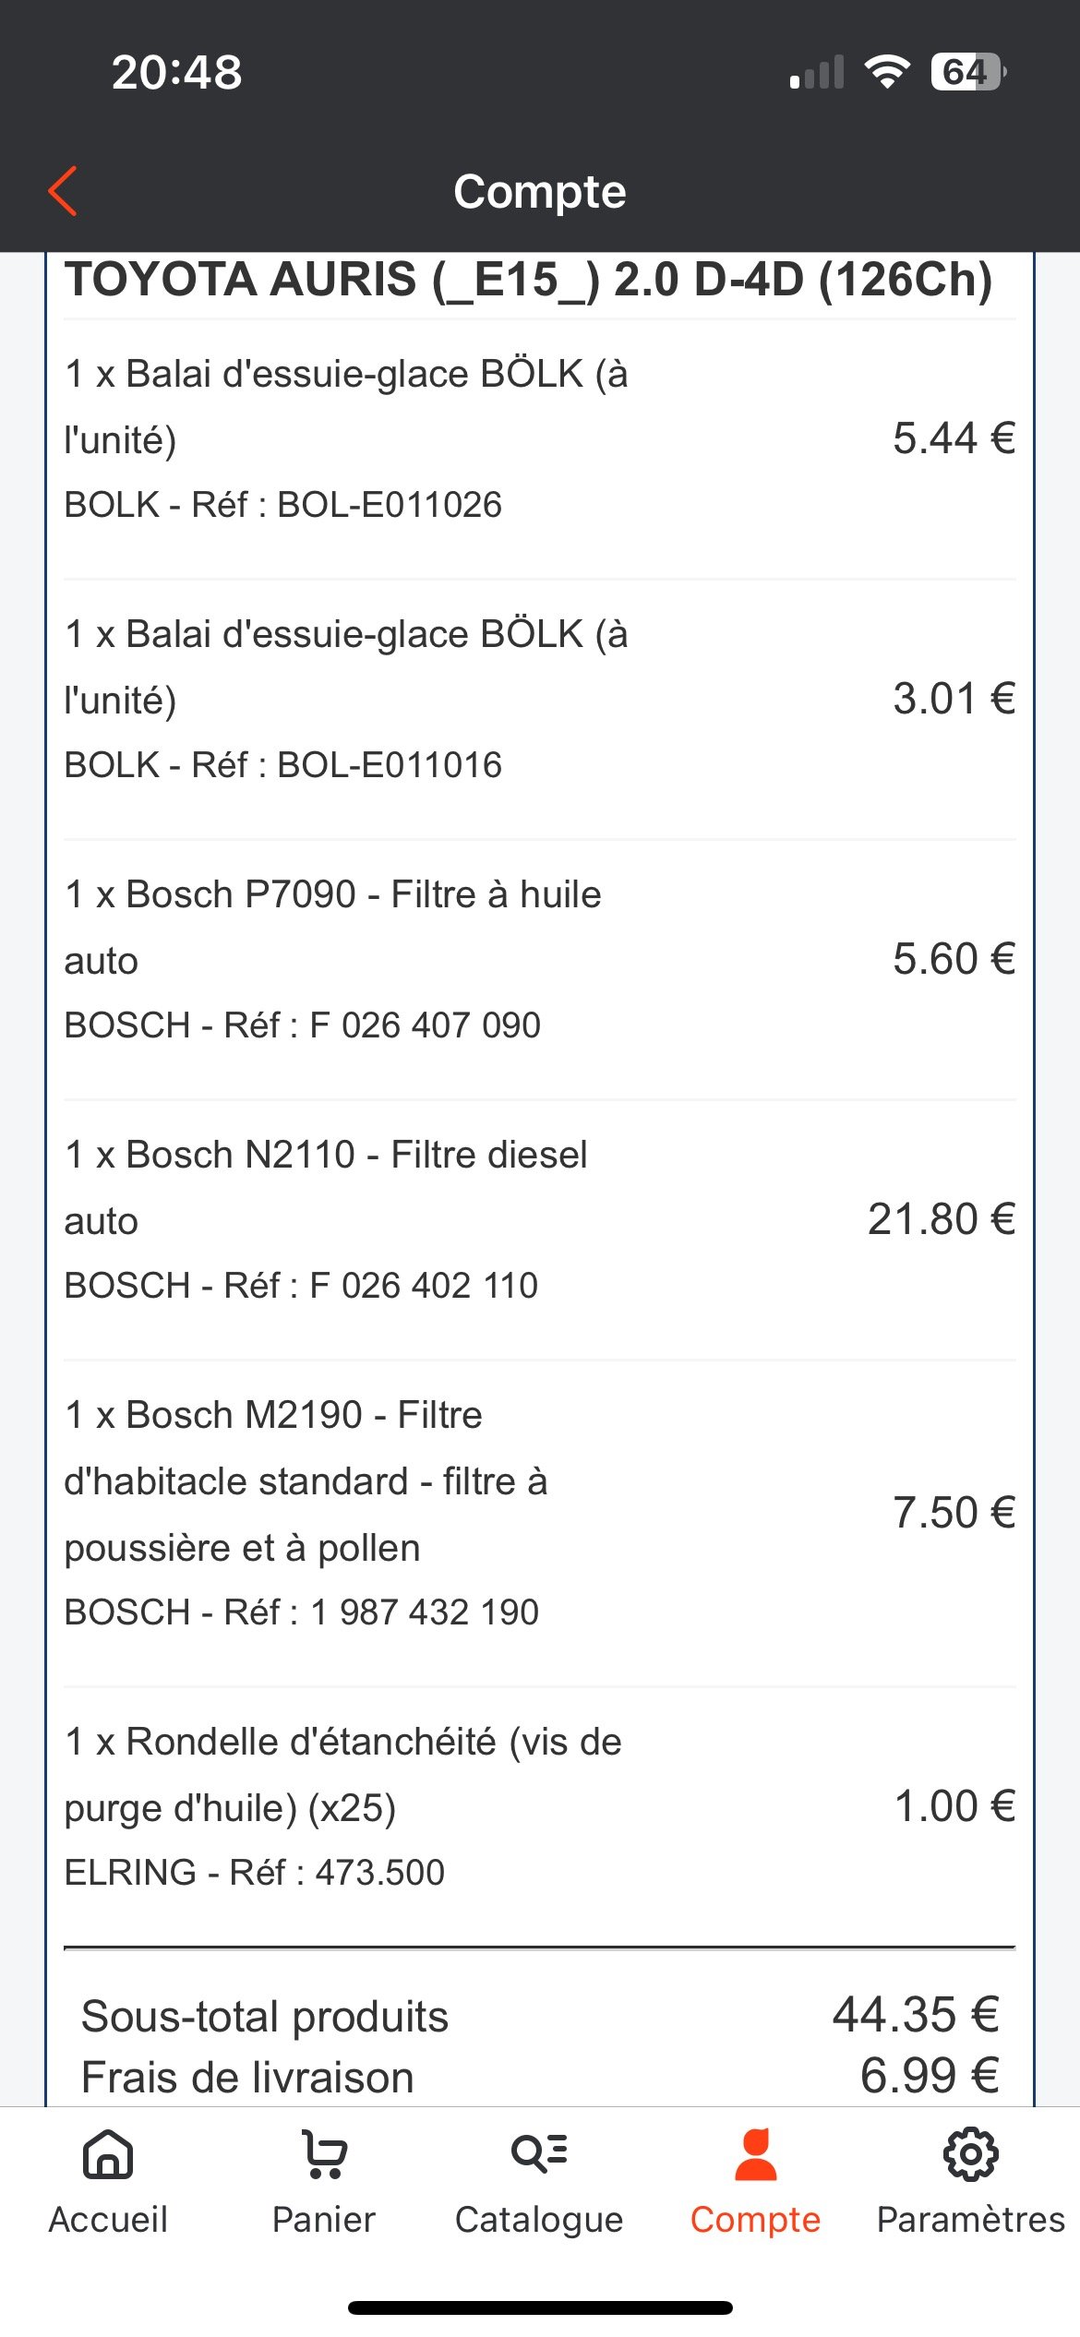Viewport: 1080px width, 2337px height.
Task: Tap the Compte page title
Action: coord(540,192)
